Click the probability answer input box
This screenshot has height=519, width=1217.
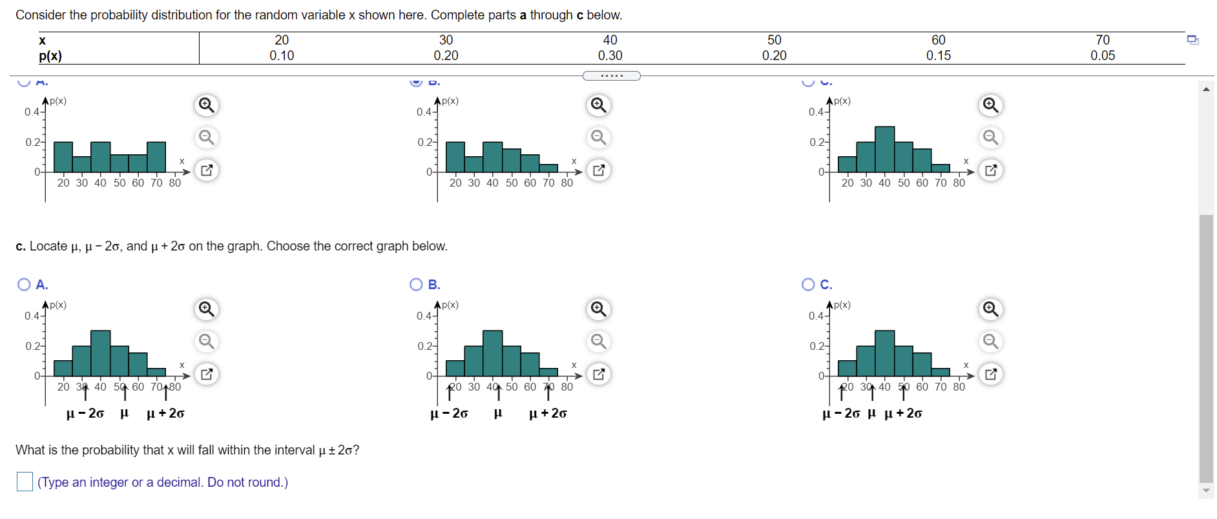25,482
